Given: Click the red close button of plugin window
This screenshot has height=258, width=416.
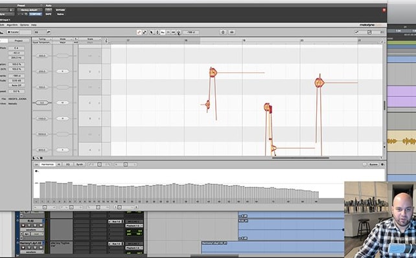Looking at the screenshot, I should point(384,10).
